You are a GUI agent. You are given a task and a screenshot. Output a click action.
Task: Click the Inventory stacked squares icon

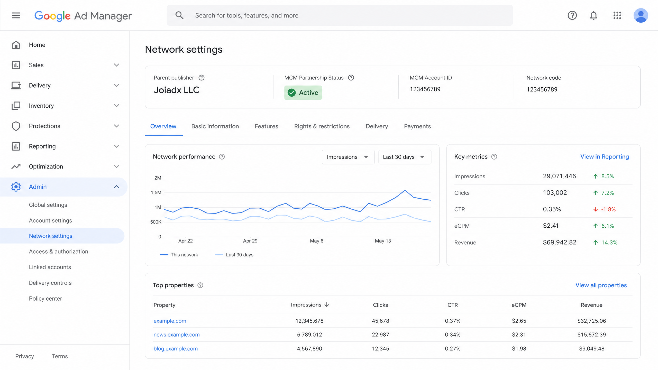[16, 106]
